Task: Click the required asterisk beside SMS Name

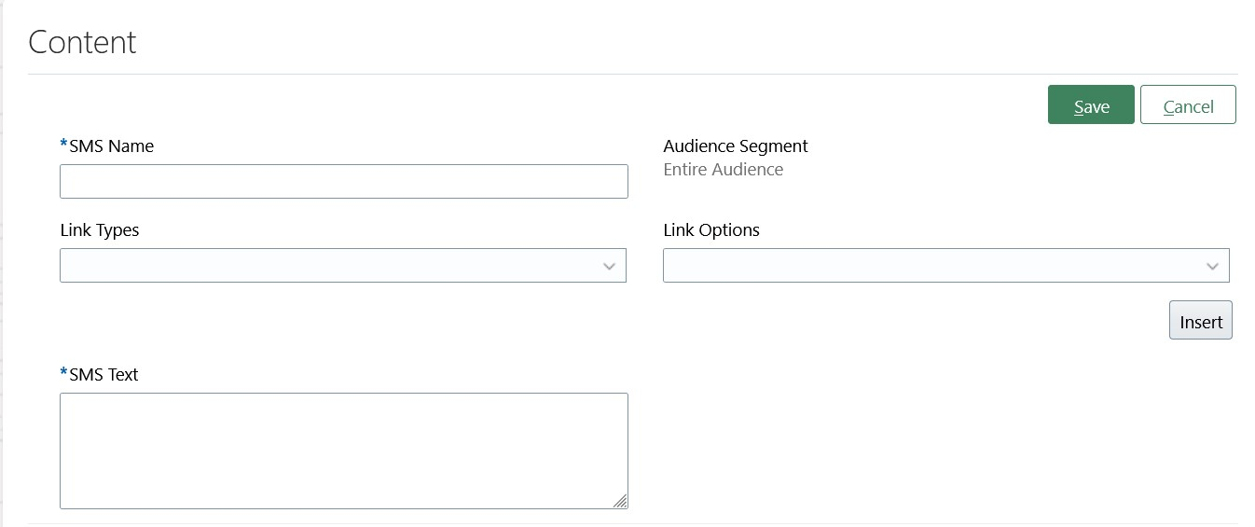Action: [x=63, y=145]
